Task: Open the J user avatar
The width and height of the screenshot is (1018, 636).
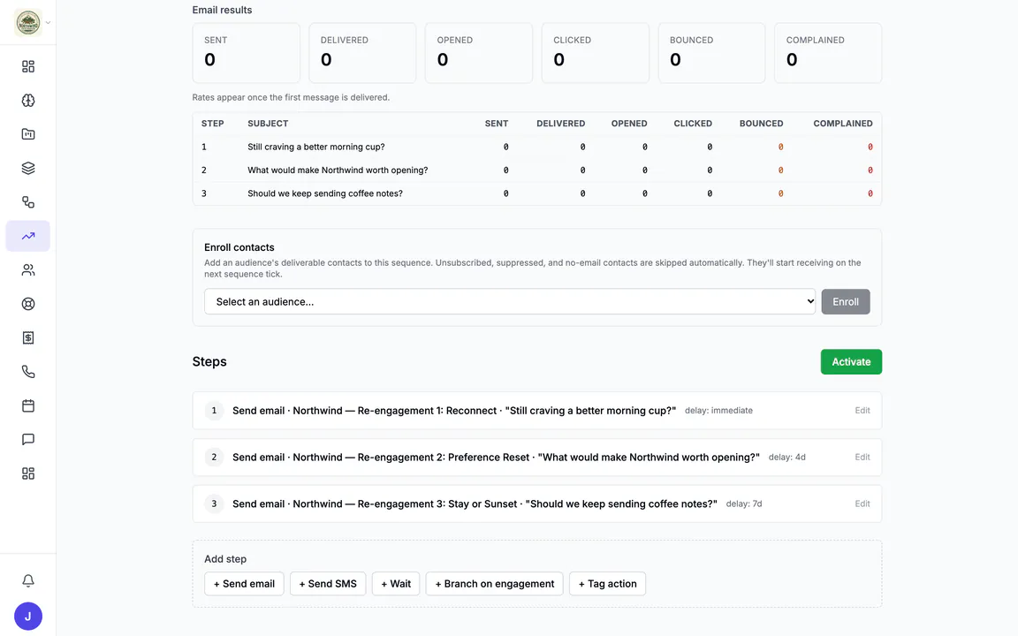Action: click(x=28, y=617)
